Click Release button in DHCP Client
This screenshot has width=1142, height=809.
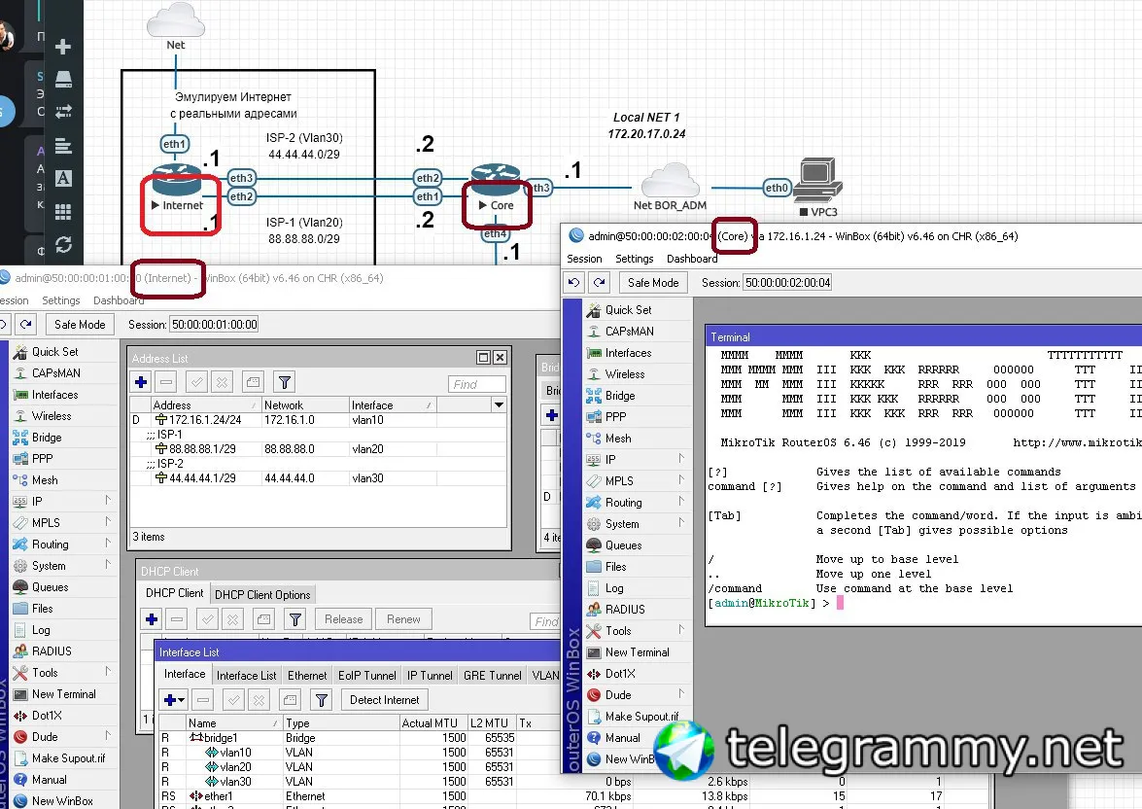click(x=344, y=619)
